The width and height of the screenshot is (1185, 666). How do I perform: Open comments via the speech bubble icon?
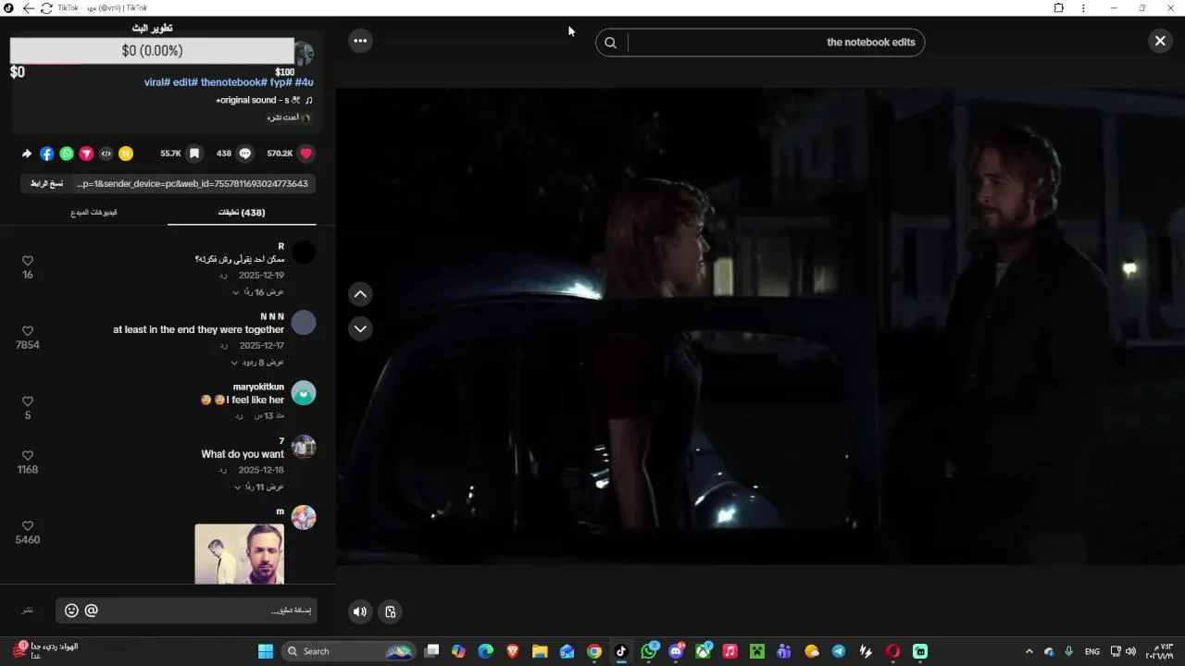coord(245,154)
